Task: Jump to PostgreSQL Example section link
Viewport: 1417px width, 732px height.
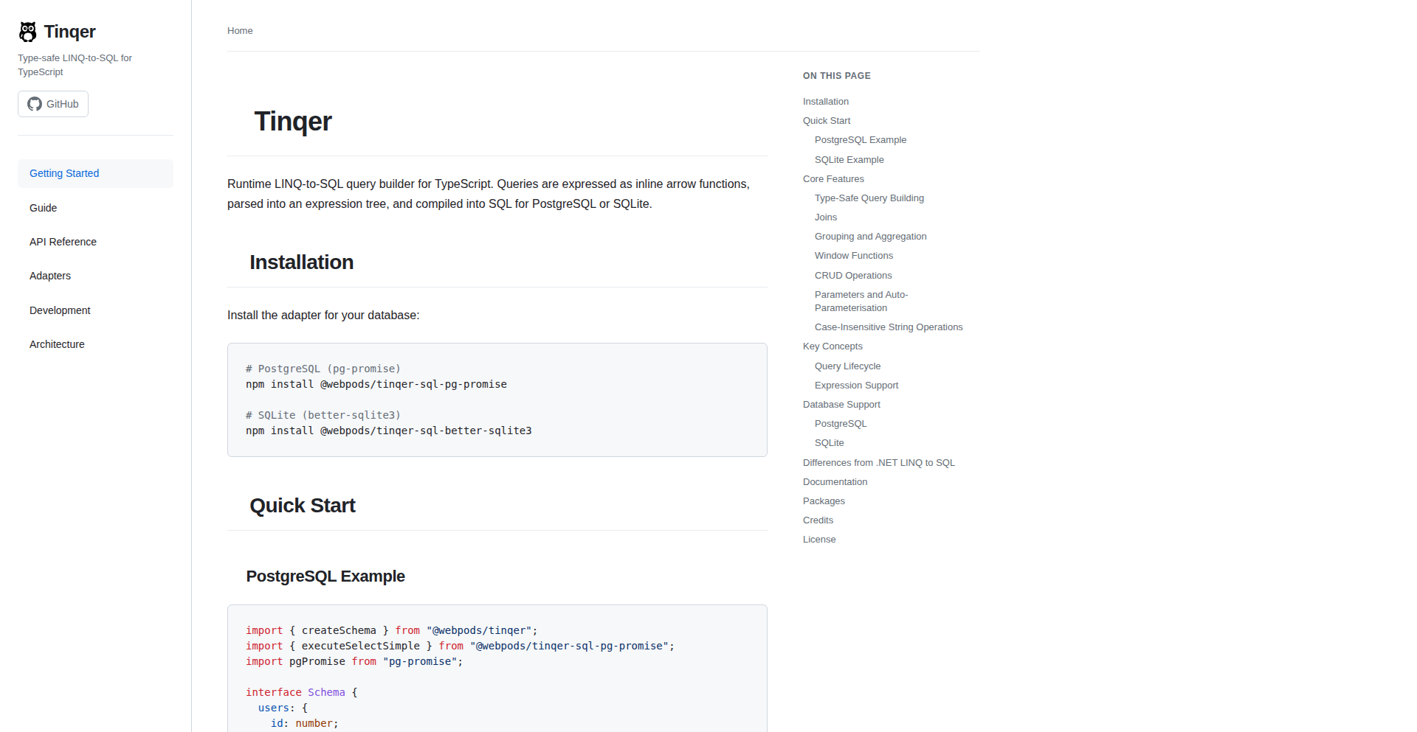Action: 861,140
